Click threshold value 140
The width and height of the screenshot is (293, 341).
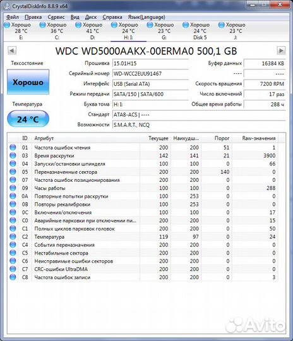coord(225,172)
